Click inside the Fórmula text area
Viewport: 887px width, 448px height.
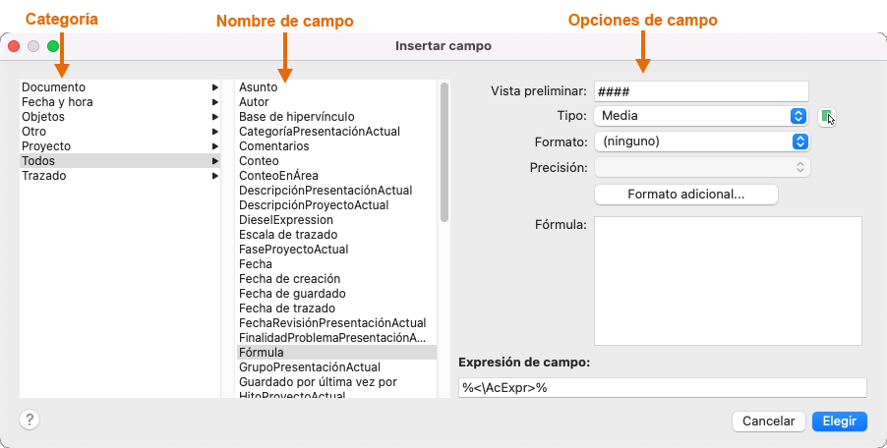point(728,280)
